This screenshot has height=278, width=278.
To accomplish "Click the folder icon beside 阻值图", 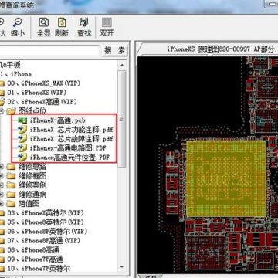I will coord(11,204).
